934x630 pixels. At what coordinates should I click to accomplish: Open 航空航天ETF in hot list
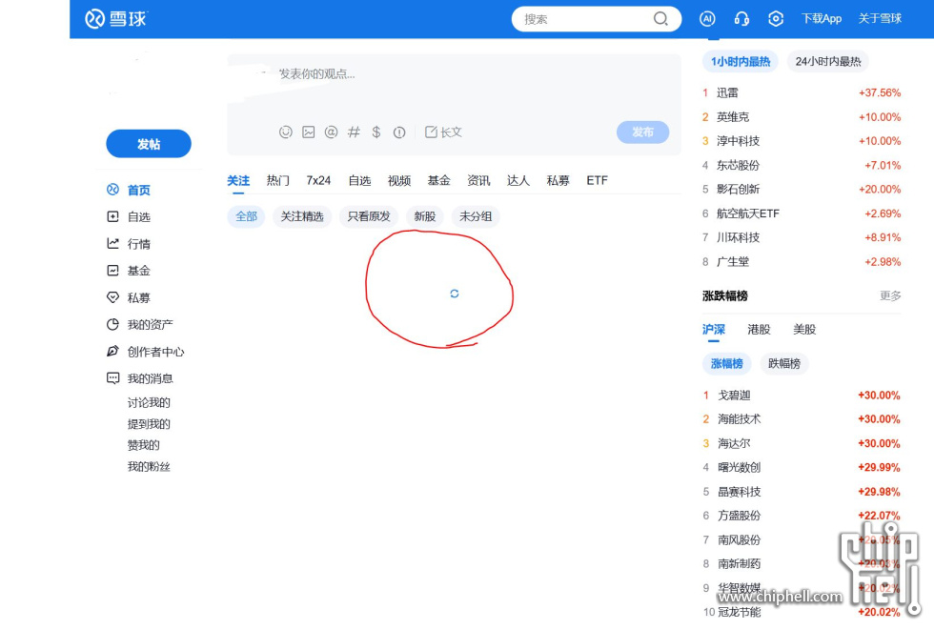click(747, 213)
